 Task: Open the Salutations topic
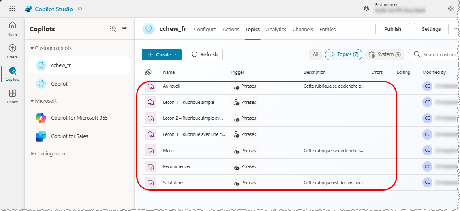pyautogui.click(x=174, y=183)
